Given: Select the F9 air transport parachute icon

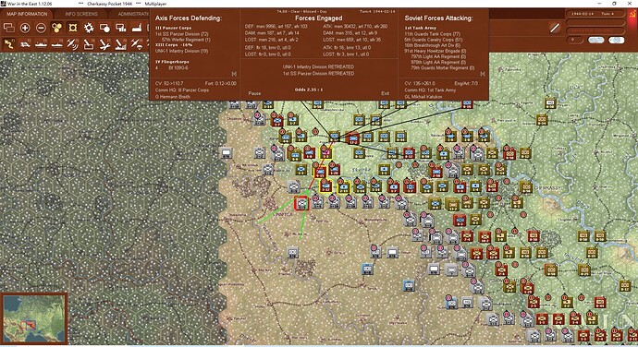Looking at the screenshot, I should tap(137, 44).
